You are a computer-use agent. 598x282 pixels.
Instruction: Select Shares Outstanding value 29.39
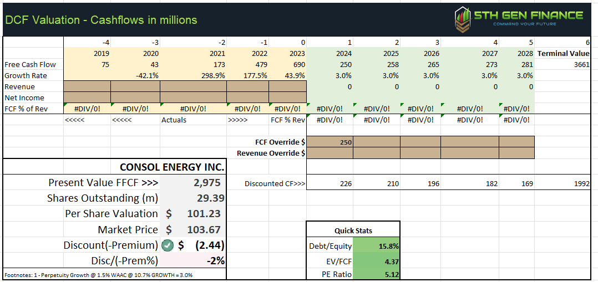coord(210,198)
